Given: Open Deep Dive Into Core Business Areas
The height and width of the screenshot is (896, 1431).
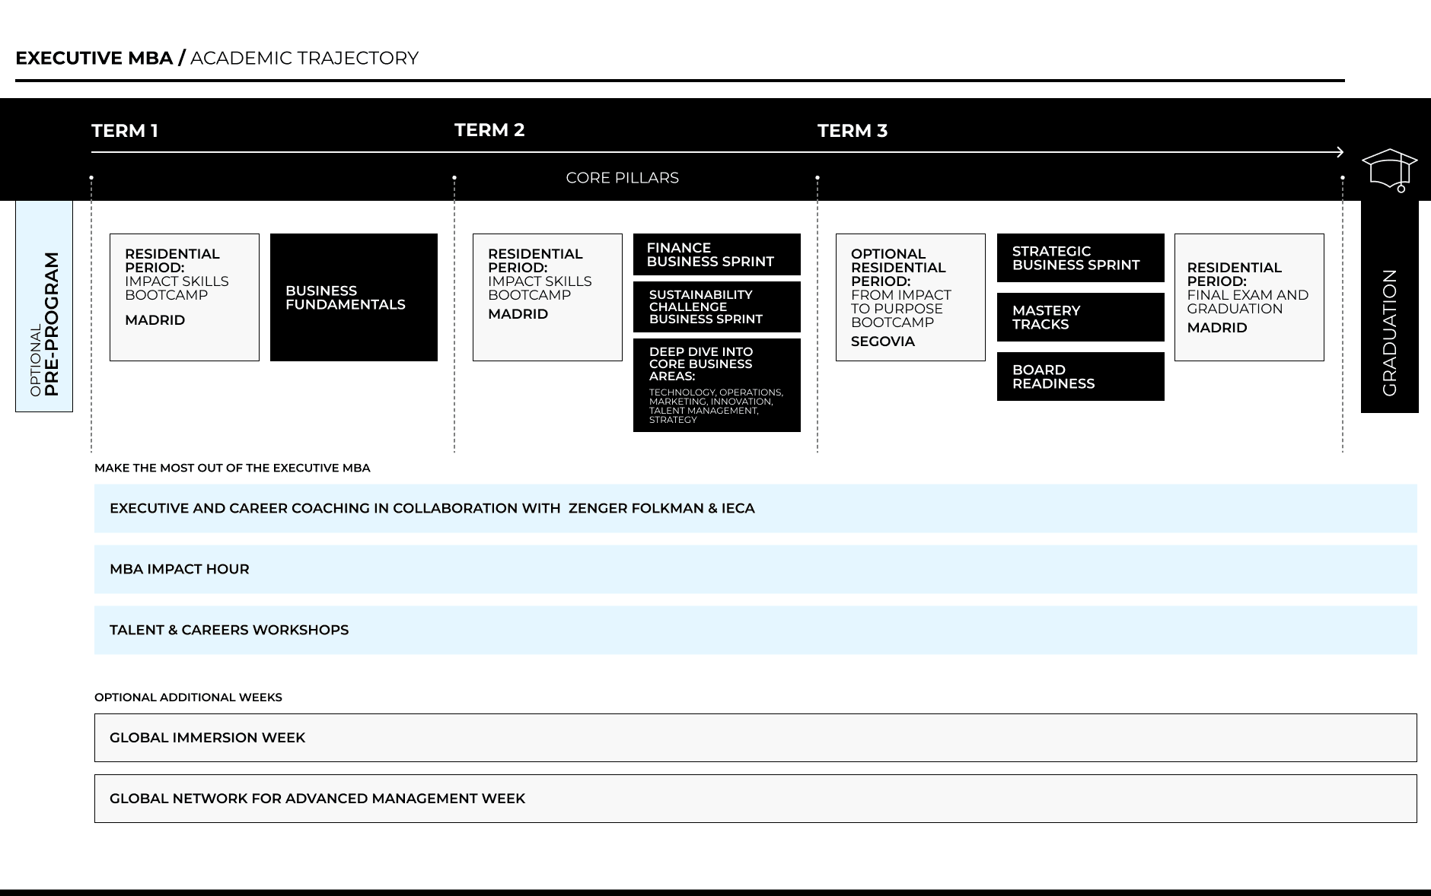Looking at the screenshot, I should [x=716, y=385].
